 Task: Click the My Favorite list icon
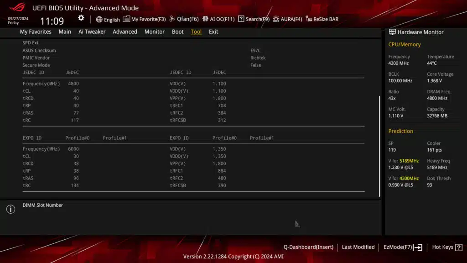[x=126, y=19]
